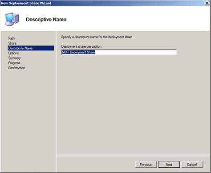Select the Confirmation step in sidebar

[16, 68]
